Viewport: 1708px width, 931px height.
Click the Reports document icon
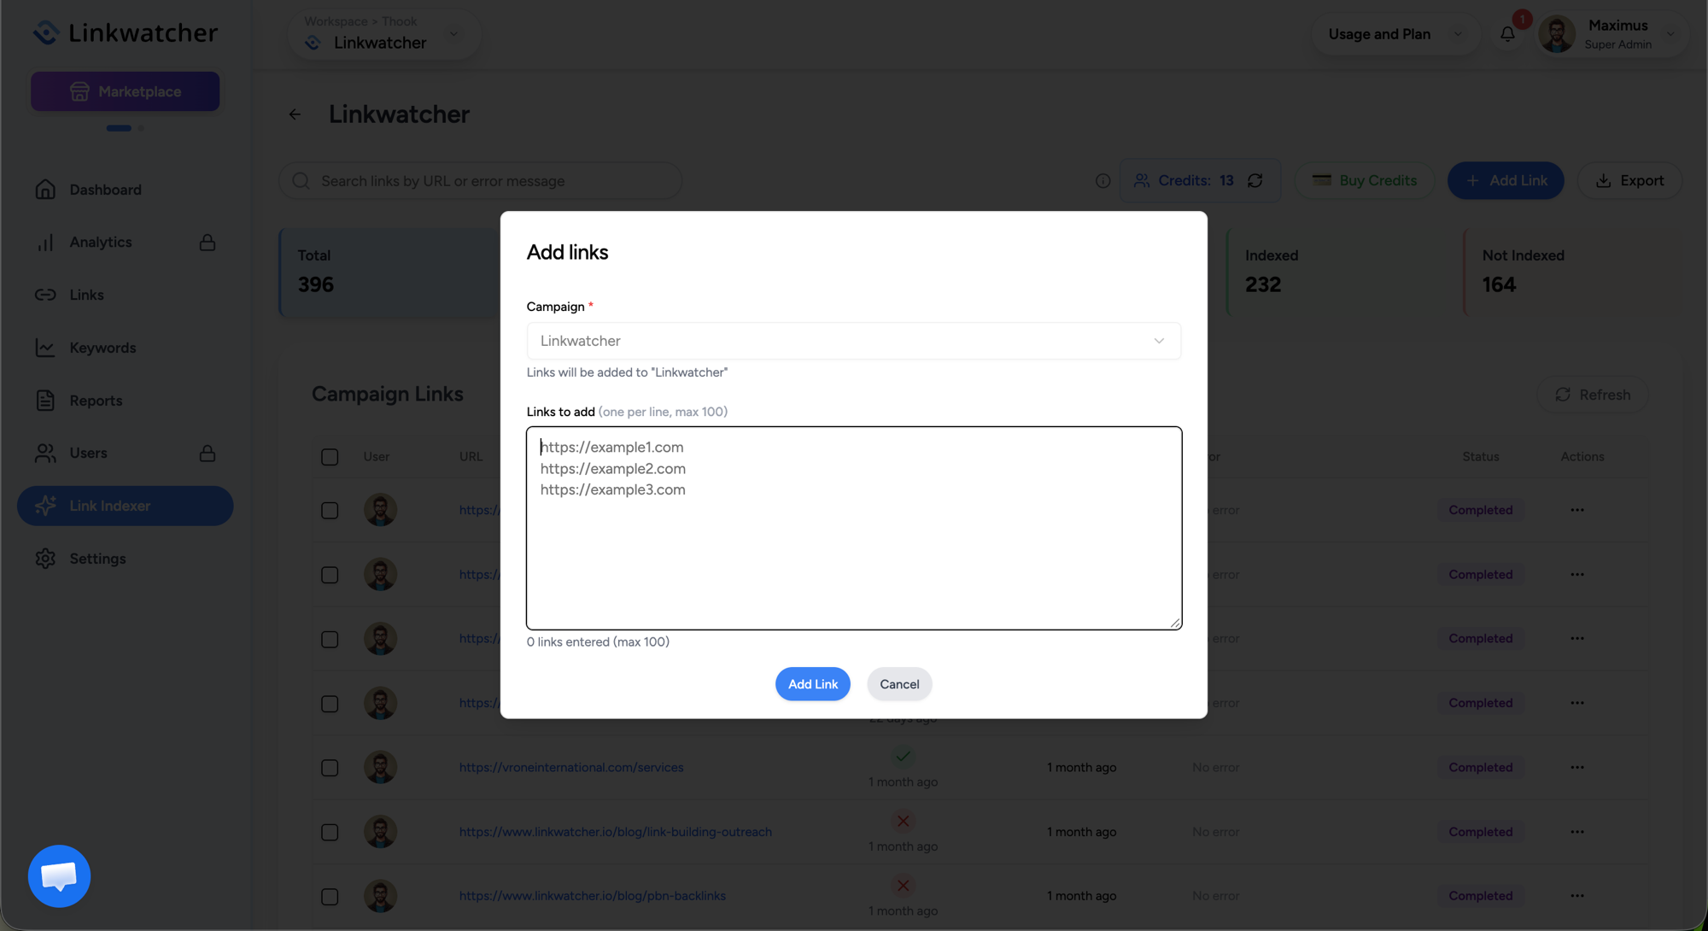point(45,401)
